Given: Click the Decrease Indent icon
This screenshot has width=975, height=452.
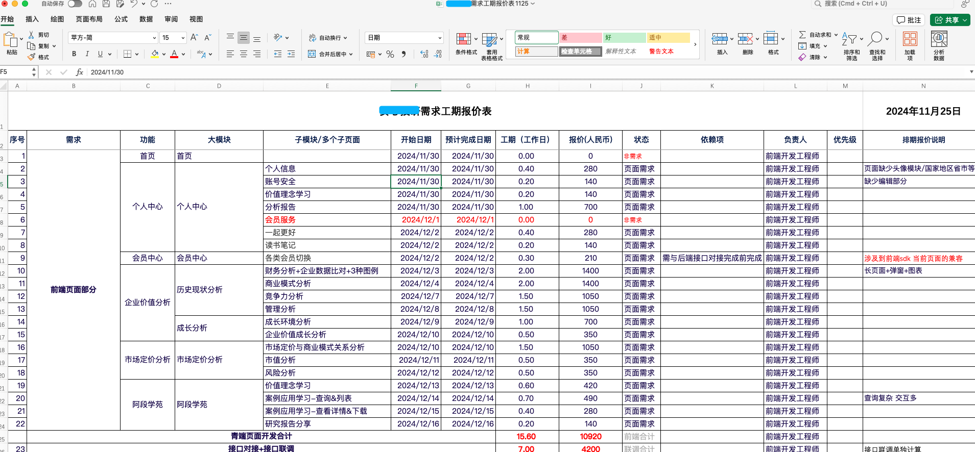Looking at the screenshot, I should (278, 54).
